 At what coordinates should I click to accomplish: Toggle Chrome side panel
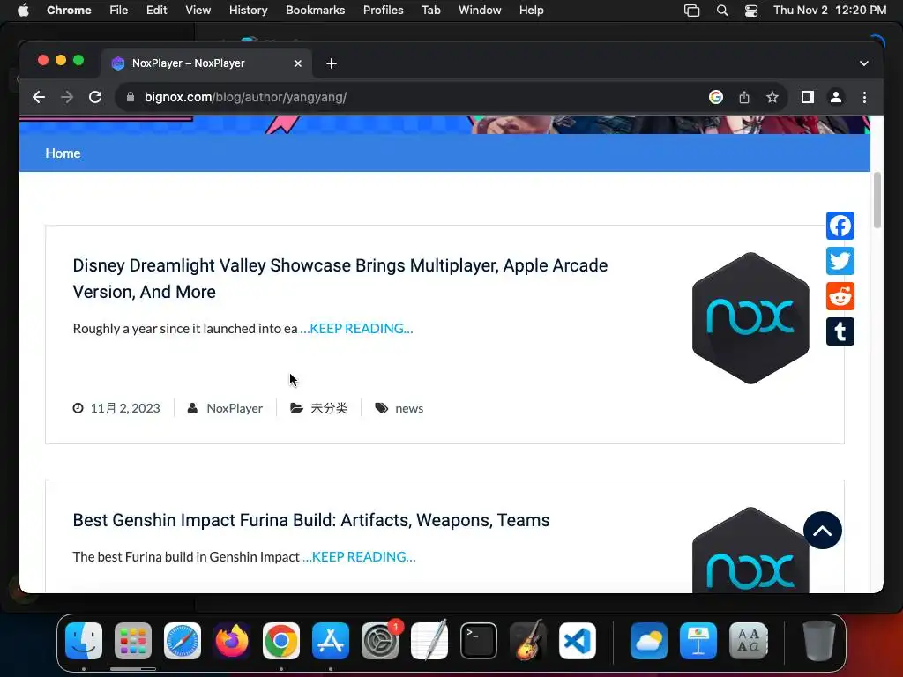(x=808, y=97)
